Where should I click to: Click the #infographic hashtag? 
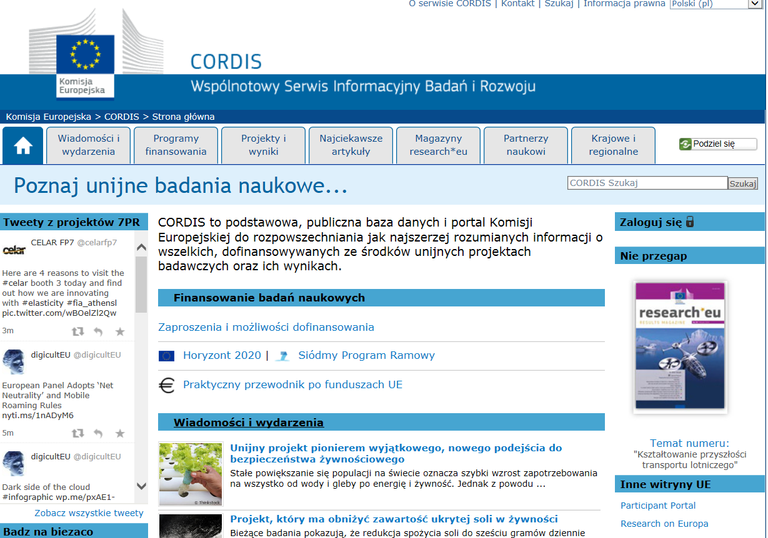pyautogui.click(x=27, y=497)
